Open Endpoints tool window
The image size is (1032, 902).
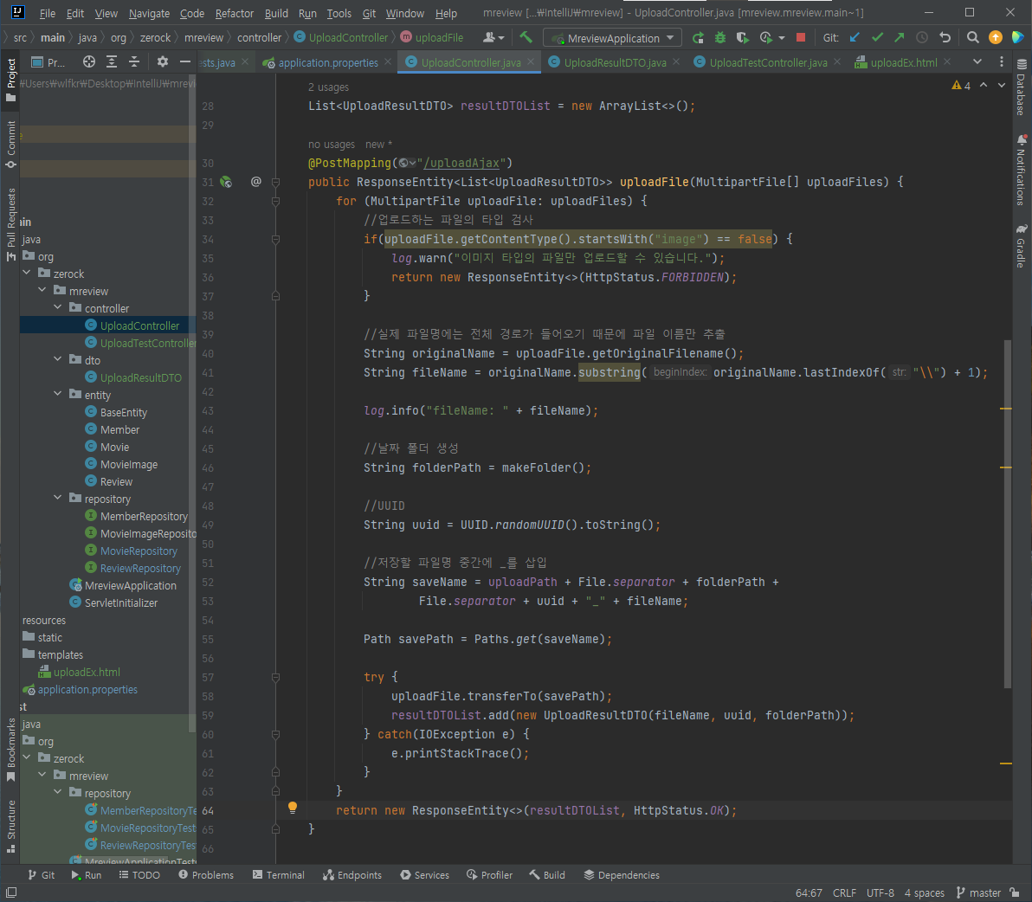pos(352,875)
